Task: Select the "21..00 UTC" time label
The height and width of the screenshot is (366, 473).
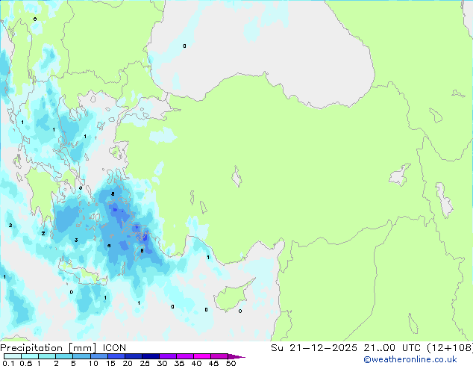Action: pos(392,347)
